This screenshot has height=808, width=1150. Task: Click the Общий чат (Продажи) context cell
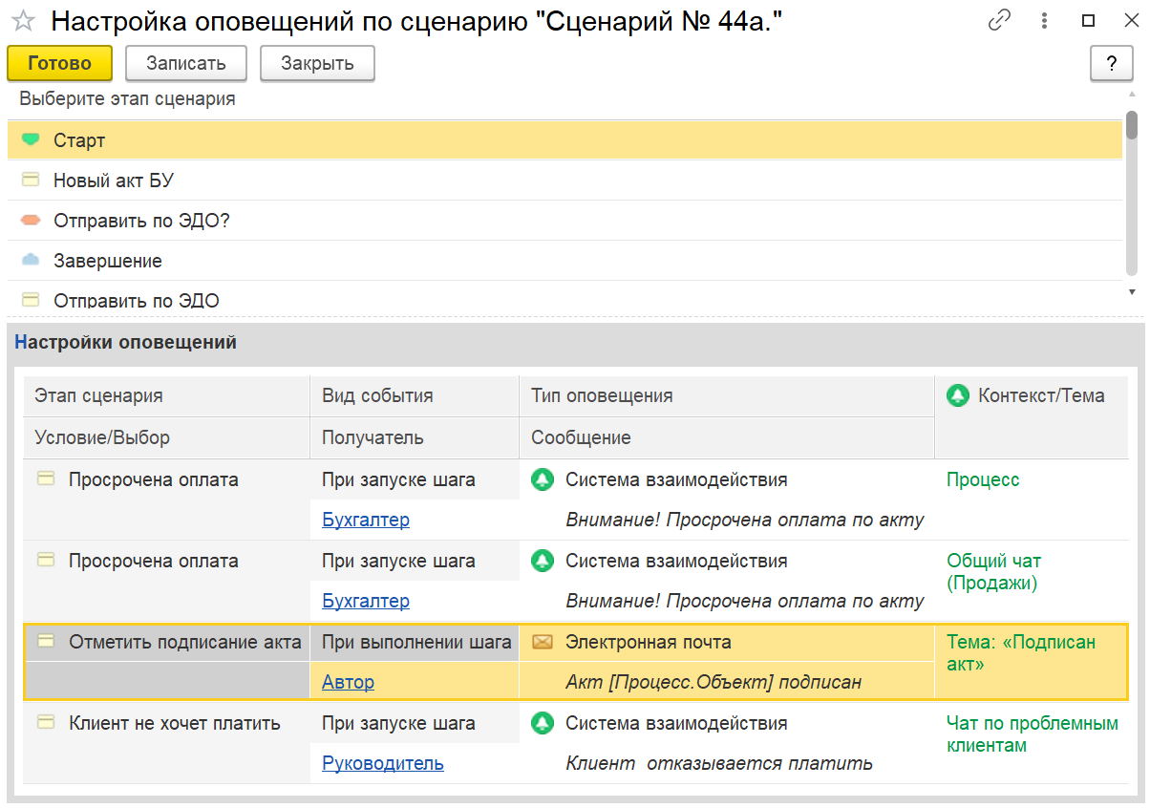coord(1031,581)
